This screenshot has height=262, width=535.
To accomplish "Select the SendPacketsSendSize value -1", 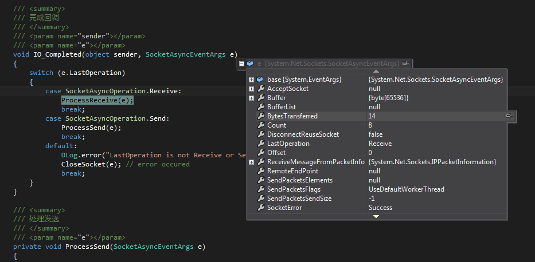I will tap(372, 199).
